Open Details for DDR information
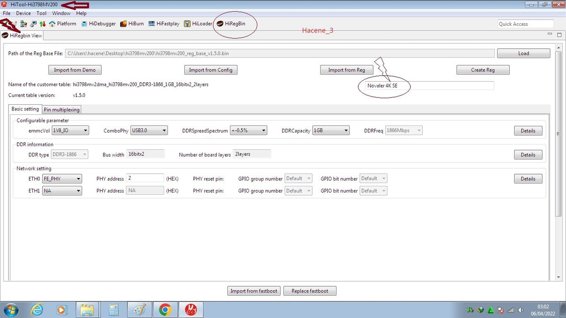566x318 pixels. click(x=528, y=155)
